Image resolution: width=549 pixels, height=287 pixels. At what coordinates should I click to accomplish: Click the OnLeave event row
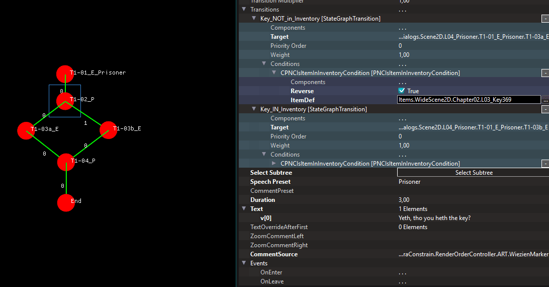click(394, 281)
